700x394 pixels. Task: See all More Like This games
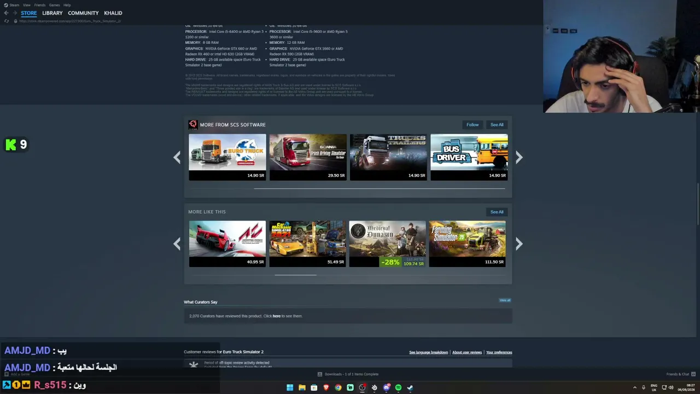tap(497, 212)
